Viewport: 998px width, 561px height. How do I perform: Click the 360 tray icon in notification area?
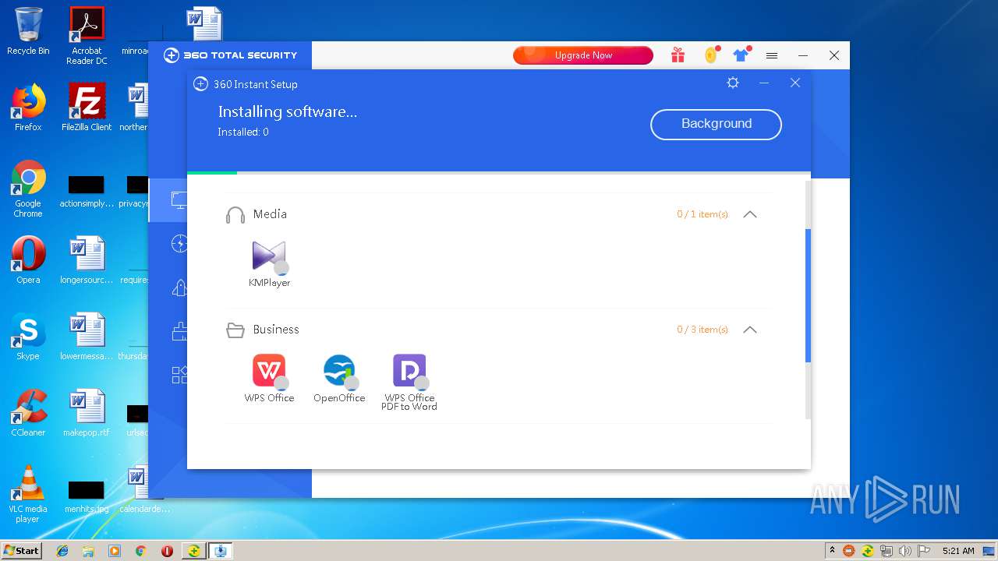coord(868,551)
